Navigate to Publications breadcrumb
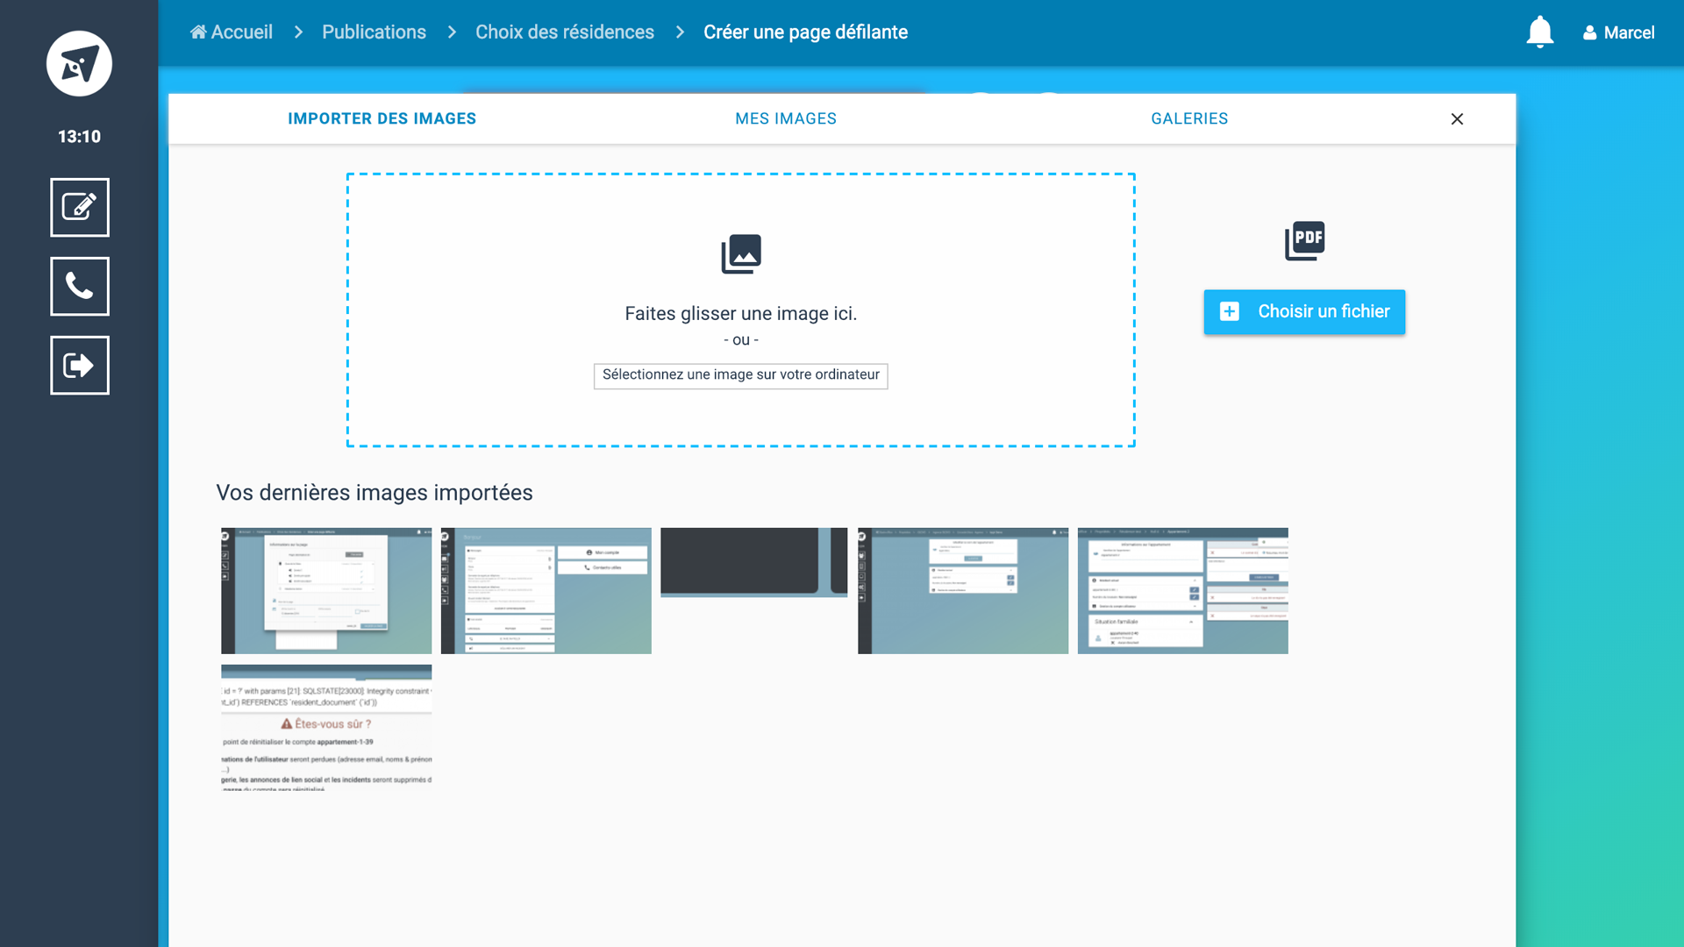The height and width of the screenshot is (947, 1684). pyautogui.click(x=374, y=32)
